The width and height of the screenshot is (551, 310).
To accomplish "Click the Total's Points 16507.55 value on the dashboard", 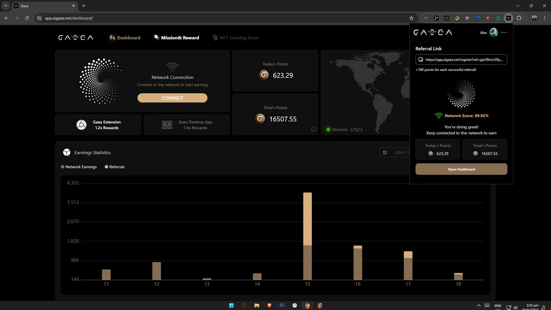I will pos(283,119).
